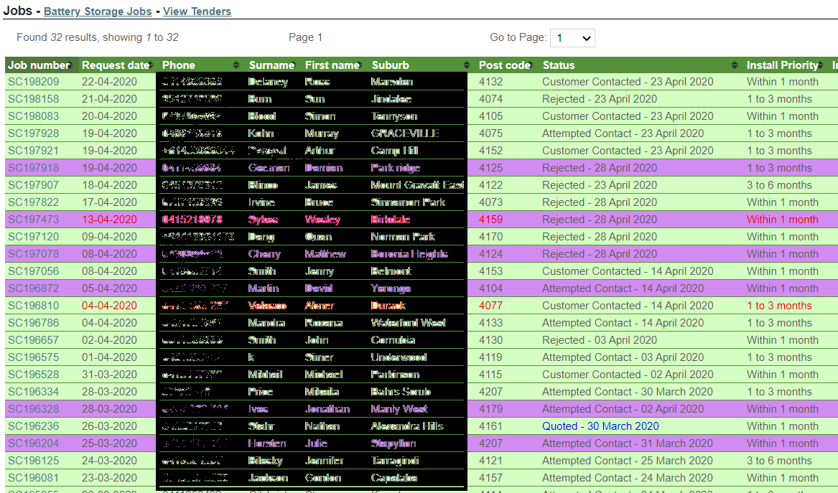Select job number SC196872

(x=34, y=288)
